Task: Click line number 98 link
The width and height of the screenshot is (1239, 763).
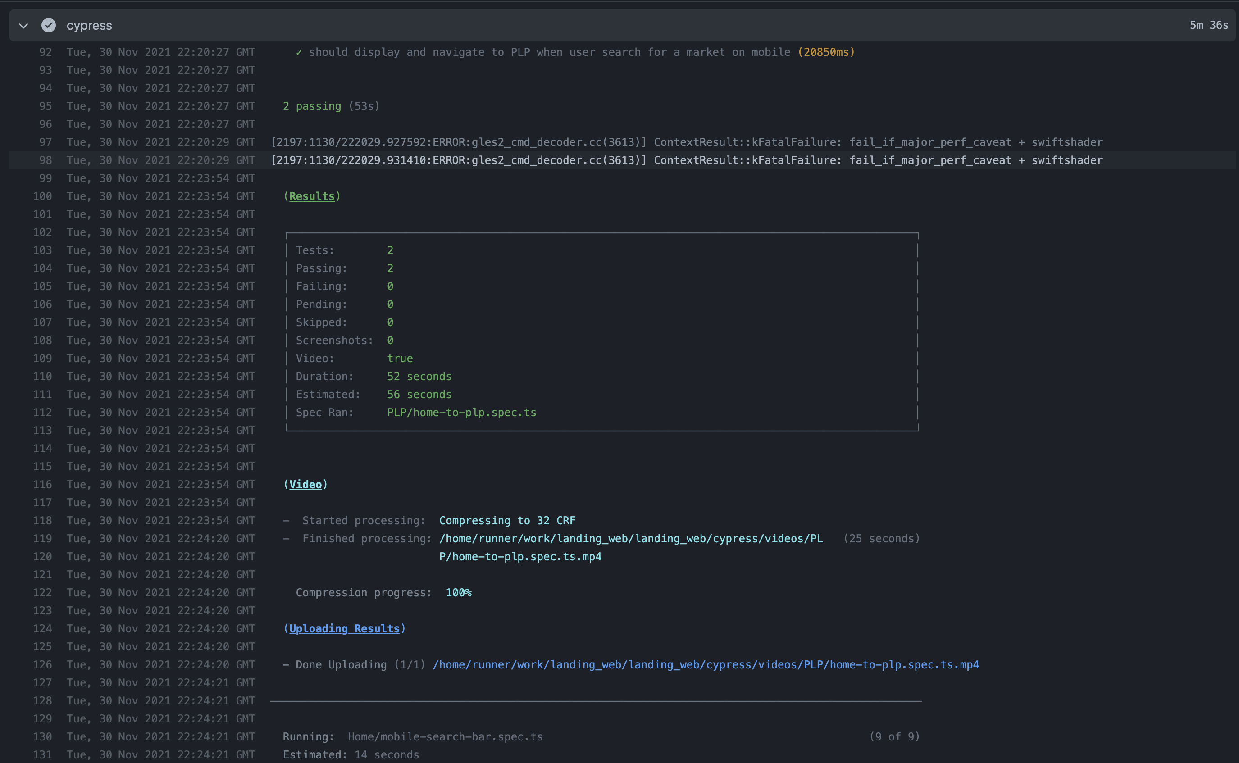Action: 46,160
